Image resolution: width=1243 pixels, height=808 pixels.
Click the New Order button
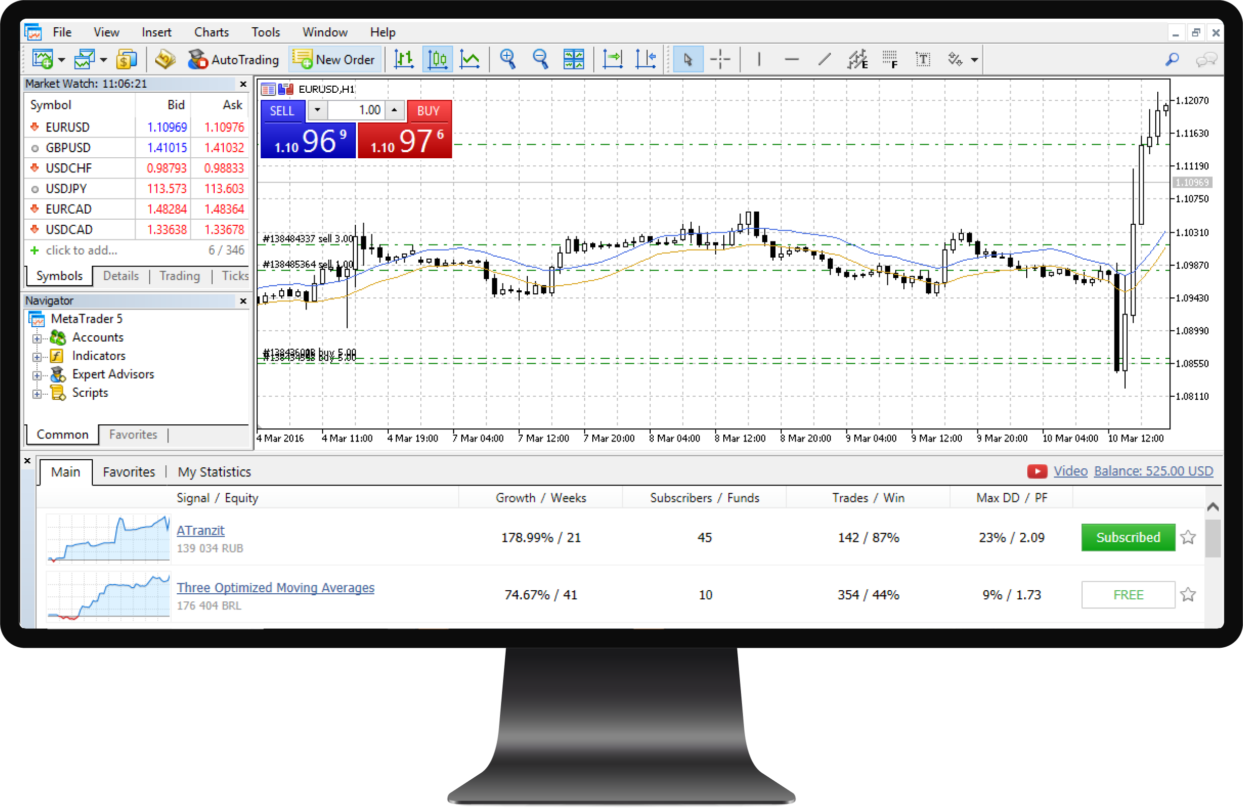(334, 59)
